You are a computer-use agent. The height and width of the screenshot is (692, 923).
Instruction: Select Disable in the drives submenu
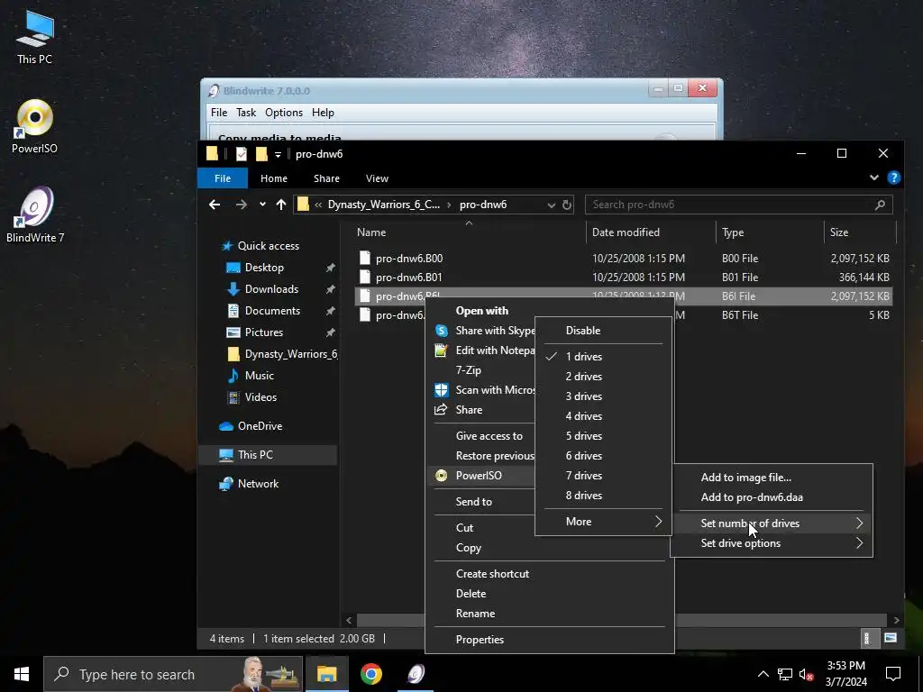point(603,331)
